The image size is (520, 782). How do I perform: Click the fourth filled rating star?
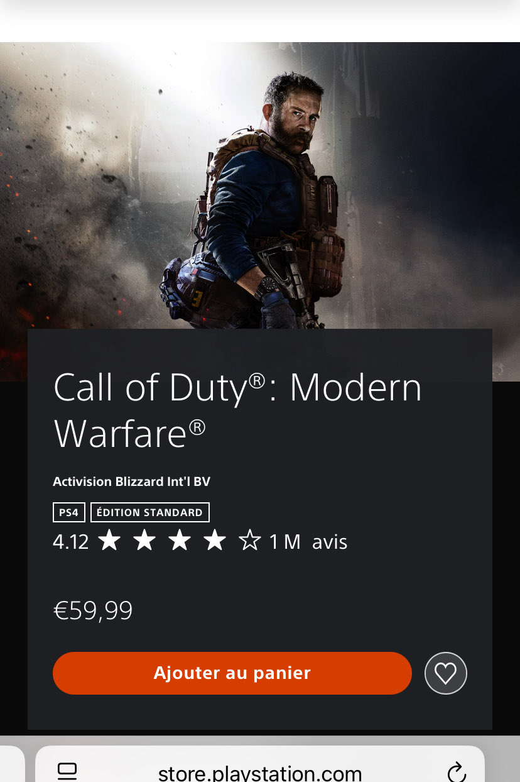coord(215,541)
